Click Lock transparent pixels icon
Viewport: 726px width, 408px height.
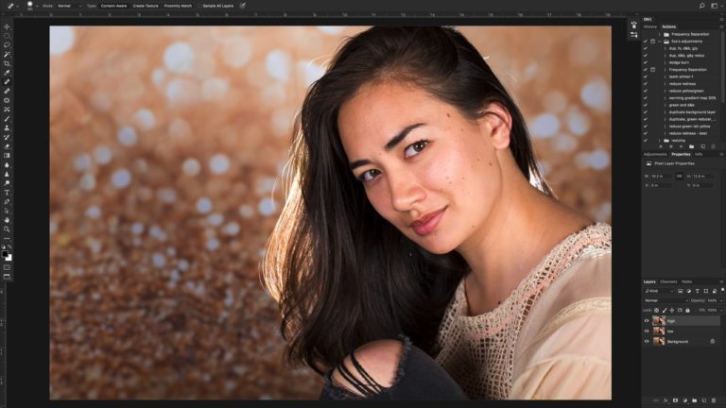point(656,311)
